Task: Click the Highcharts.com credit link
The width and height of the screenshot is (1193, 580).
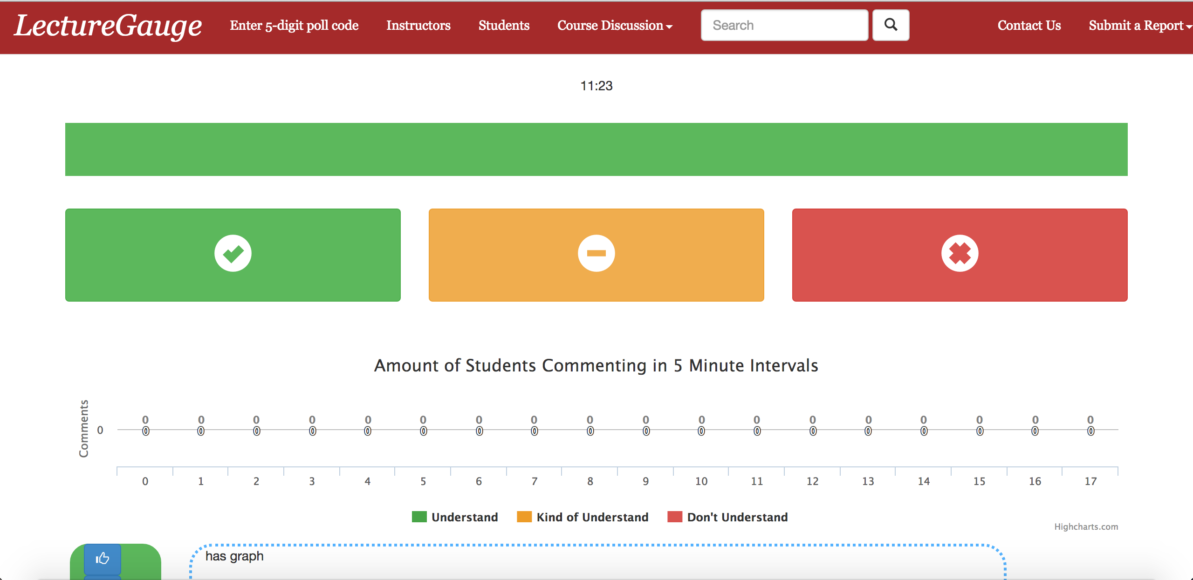Action: [x=1086, y=526]
